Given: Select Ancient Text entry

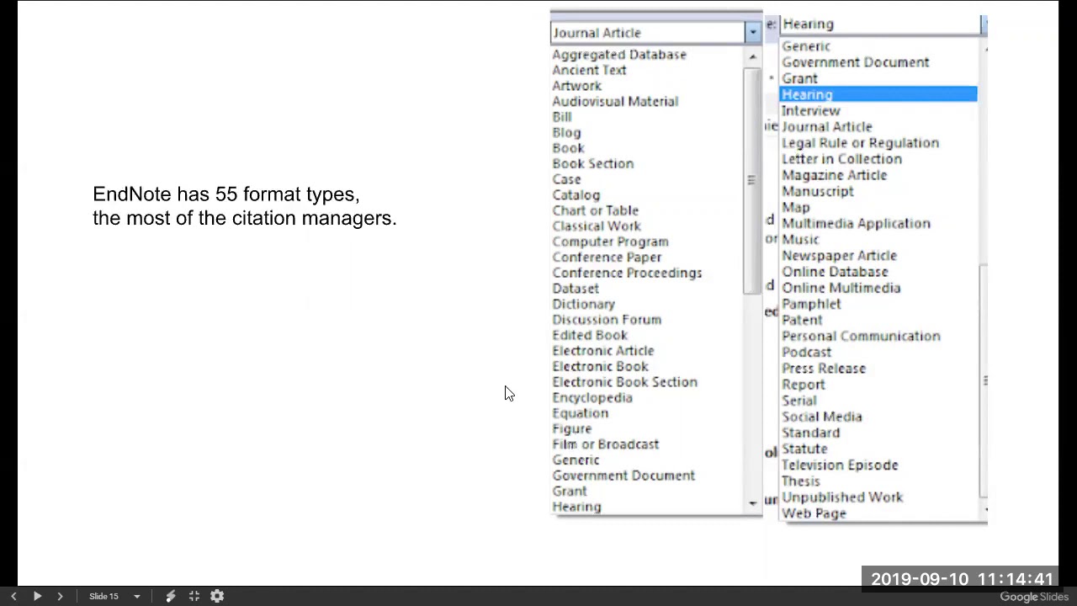Looking at the screenshot, I should pyautogui.click(x=589, y=70).
